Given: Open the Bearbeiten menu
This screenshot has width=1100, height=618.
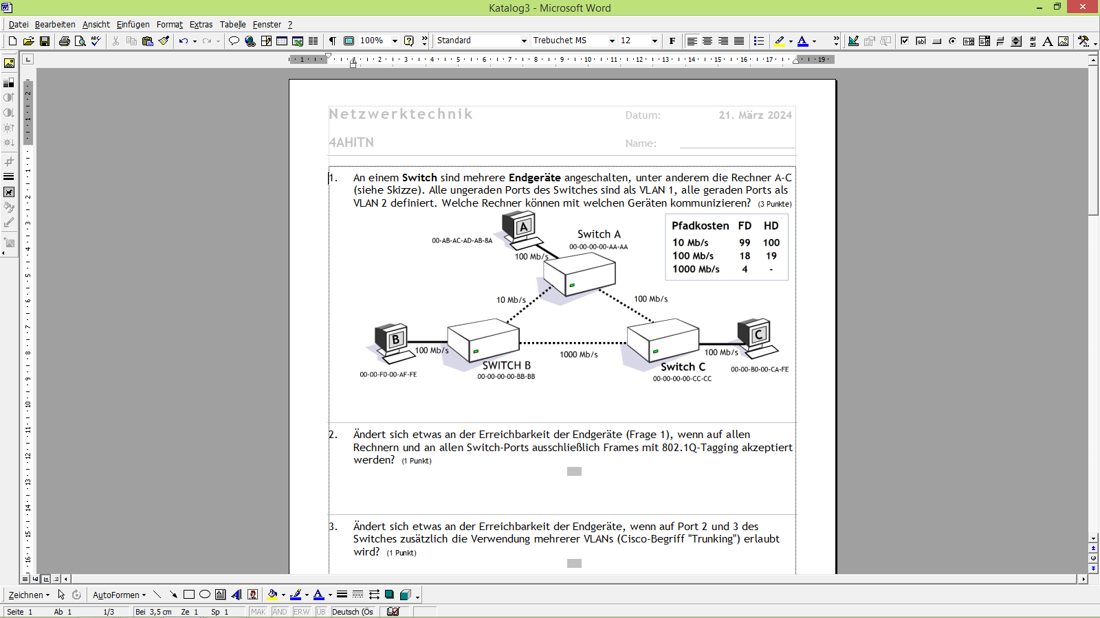Looking at the screenshot, I should 55,24.
